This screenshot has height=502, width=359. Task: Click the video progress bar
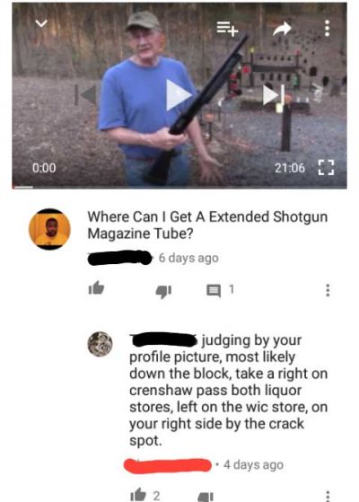(x=179, y=188)
